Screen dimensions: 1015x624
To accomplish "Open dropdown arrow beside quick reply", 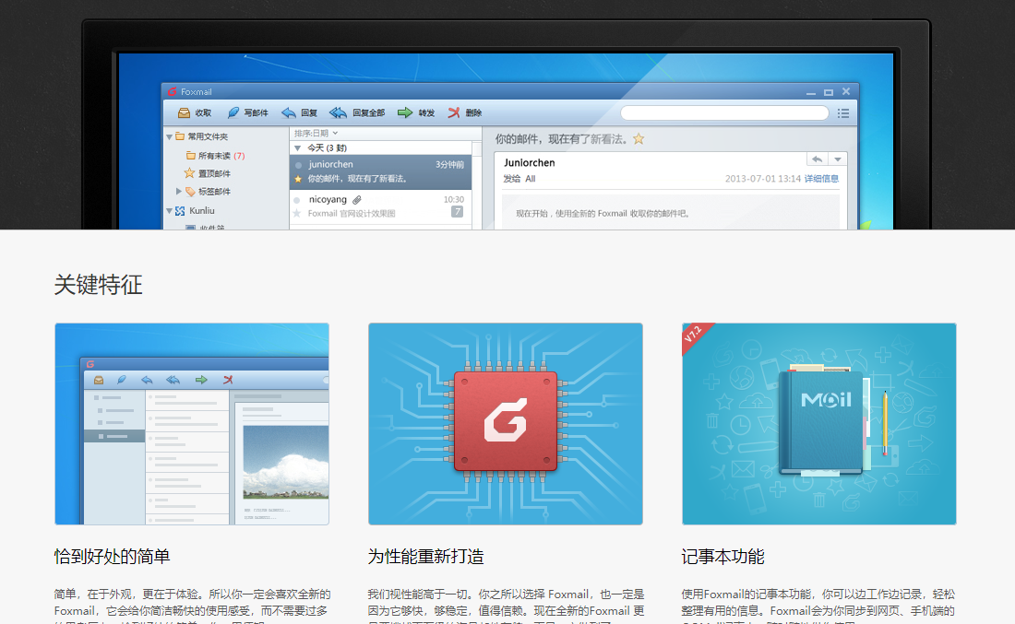I will [x=838, y=159].
